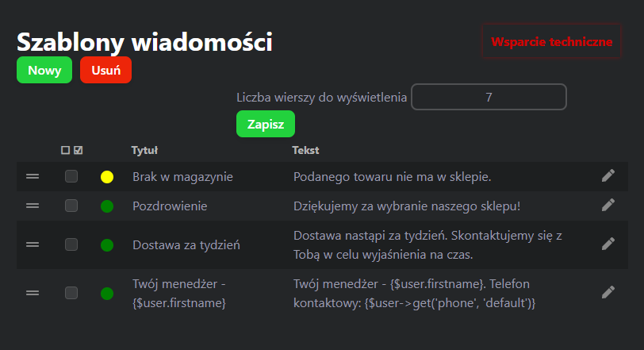Screen dimensions: 644x350
Task: Click the red Usuń button
Action: pyautogui.click(x=105, y=70)
